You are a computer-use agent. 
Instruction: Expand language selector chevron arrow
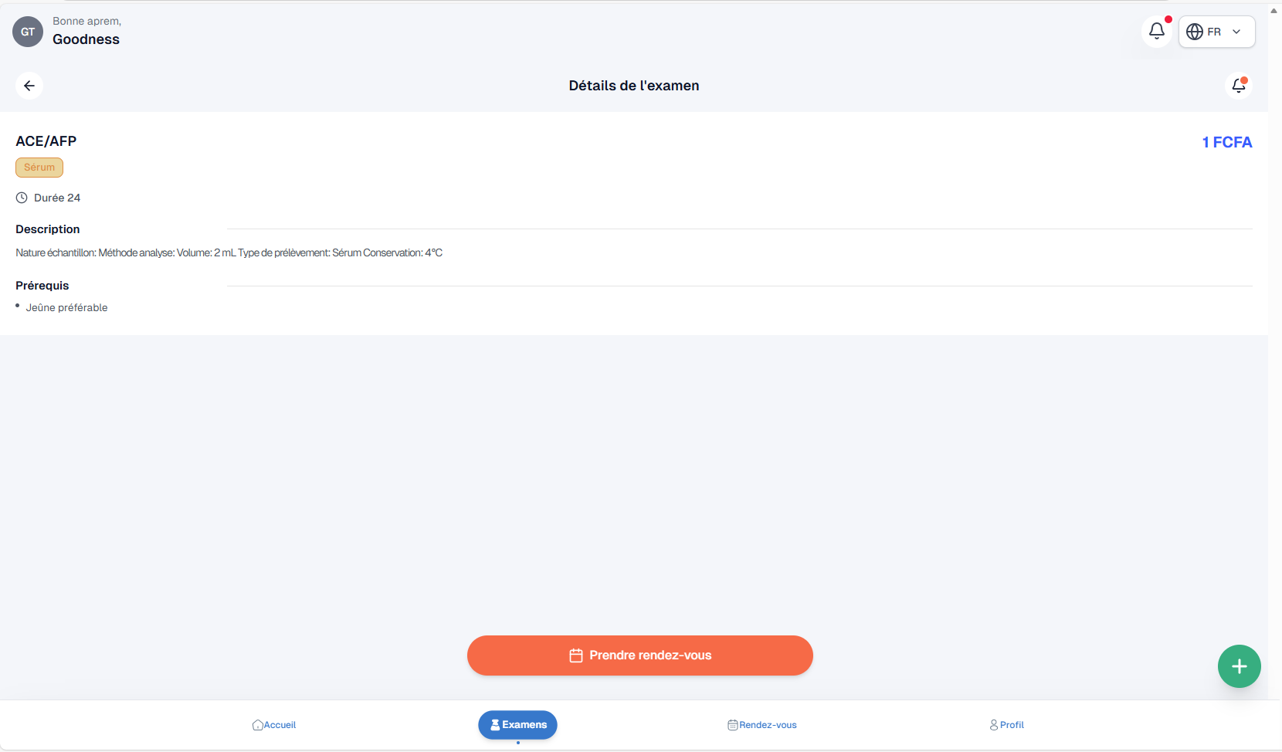(x=1236, y=32)
